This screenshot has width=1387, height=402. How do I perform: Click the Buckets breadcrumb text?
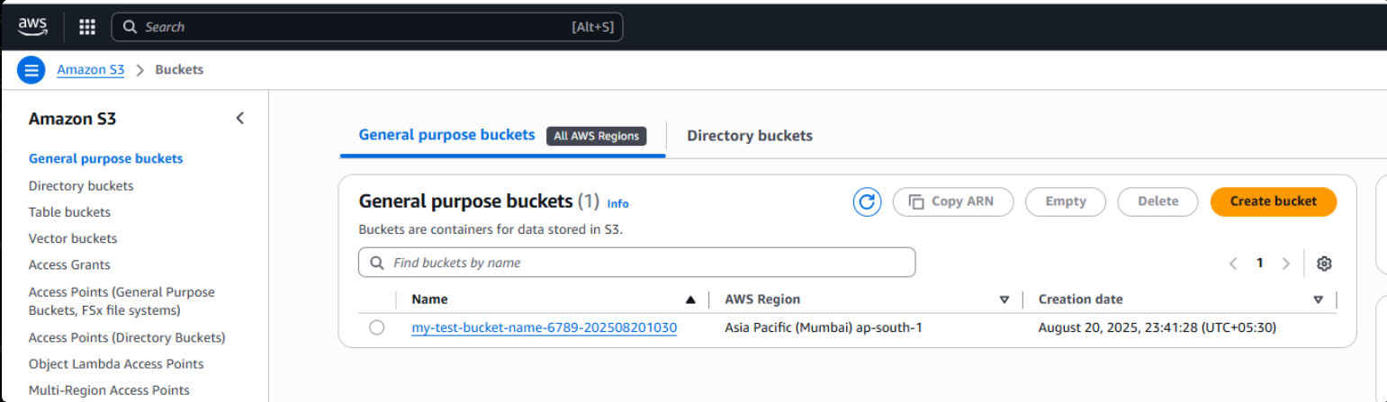(179, 69)
